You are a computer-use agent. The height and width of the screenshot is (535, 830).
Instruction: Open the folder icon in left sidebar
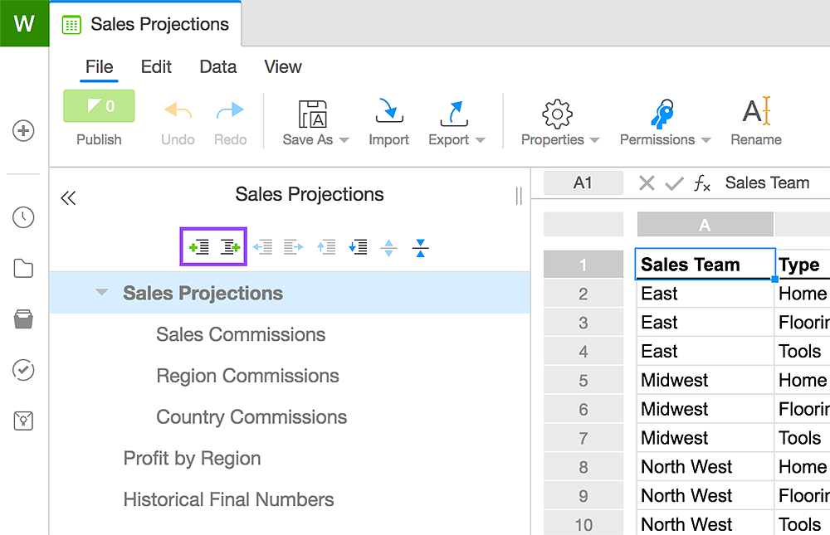point(23,269)
